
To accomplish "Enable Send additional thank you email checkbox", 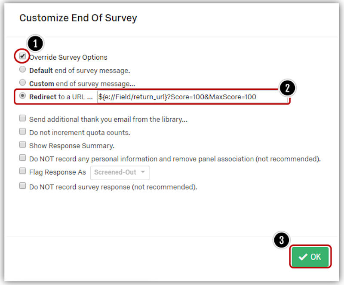I will click(x=22, y=118).
